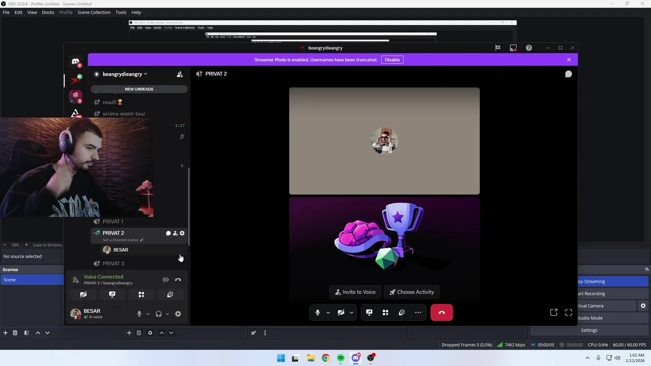The height and width of the screenshot is (366, 651).
Task: Turn on camera in the left voice panel
Action: pyautogui.click(x=83, y=294)
